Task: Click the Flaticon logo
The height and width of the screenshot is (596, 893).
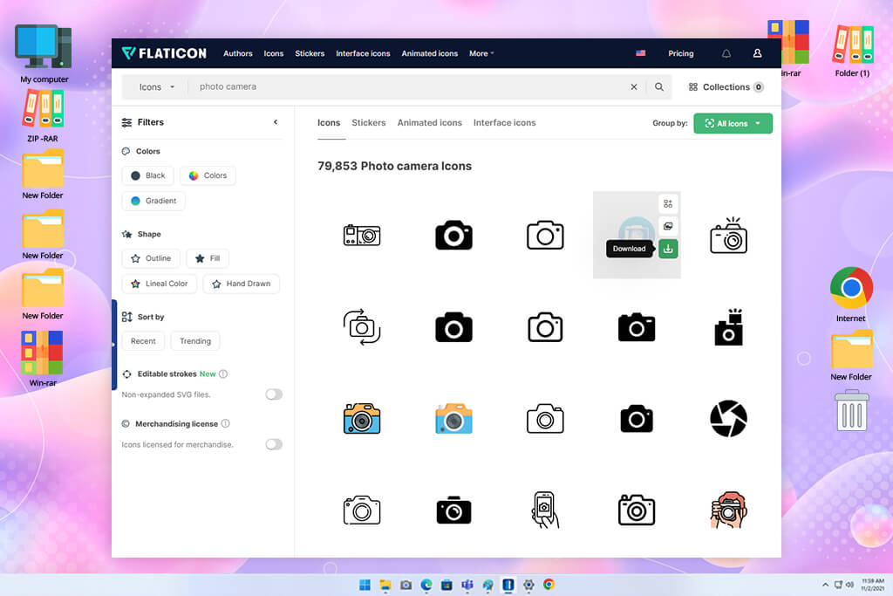Action: click(x=164, y=53)
